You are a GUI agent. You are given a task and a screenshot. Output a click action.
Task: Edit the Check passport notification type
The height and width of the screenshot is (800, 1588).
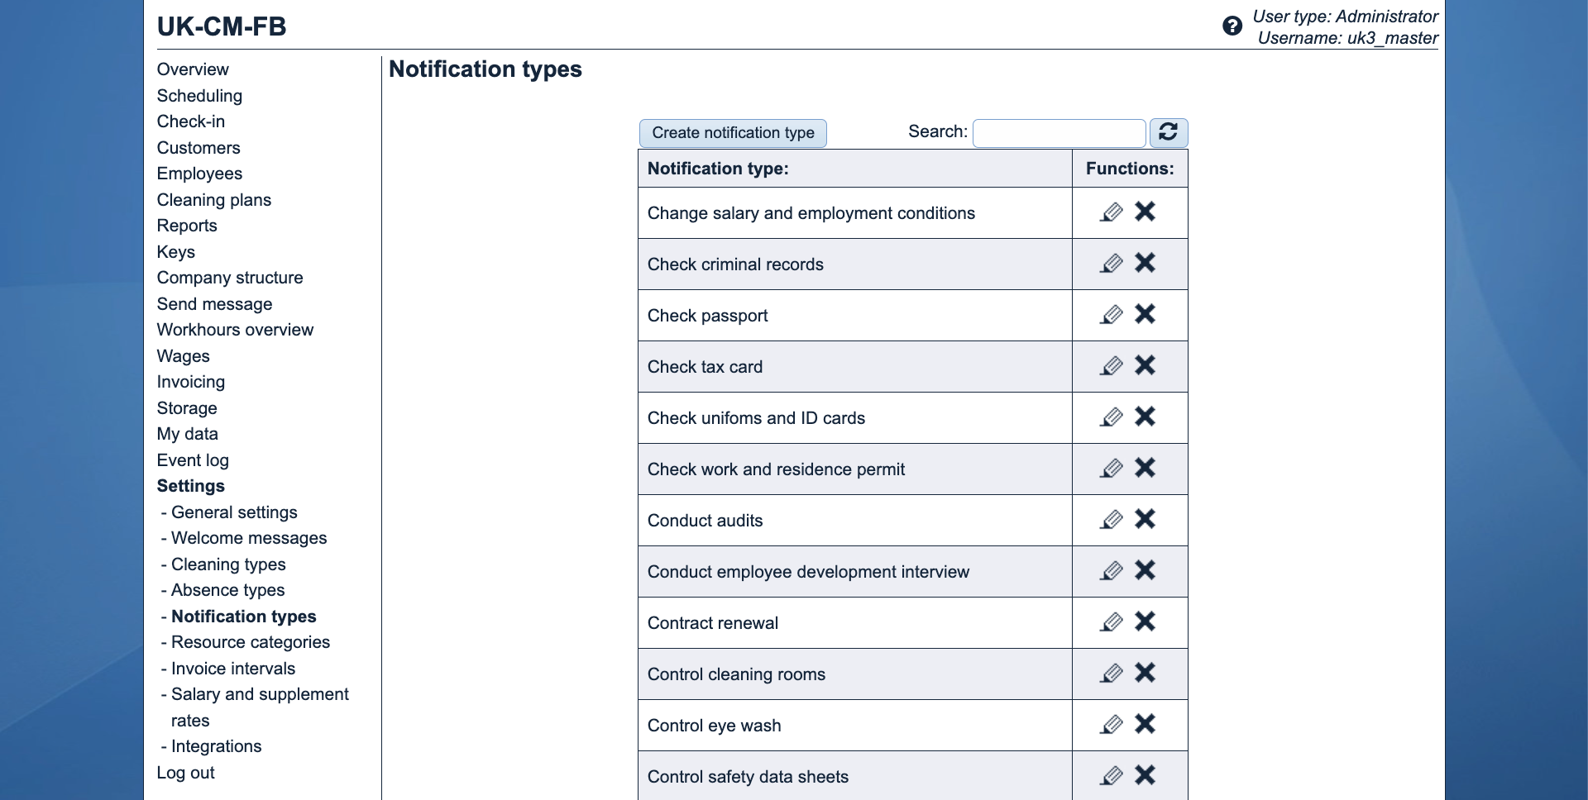(x=1112, y=315)
